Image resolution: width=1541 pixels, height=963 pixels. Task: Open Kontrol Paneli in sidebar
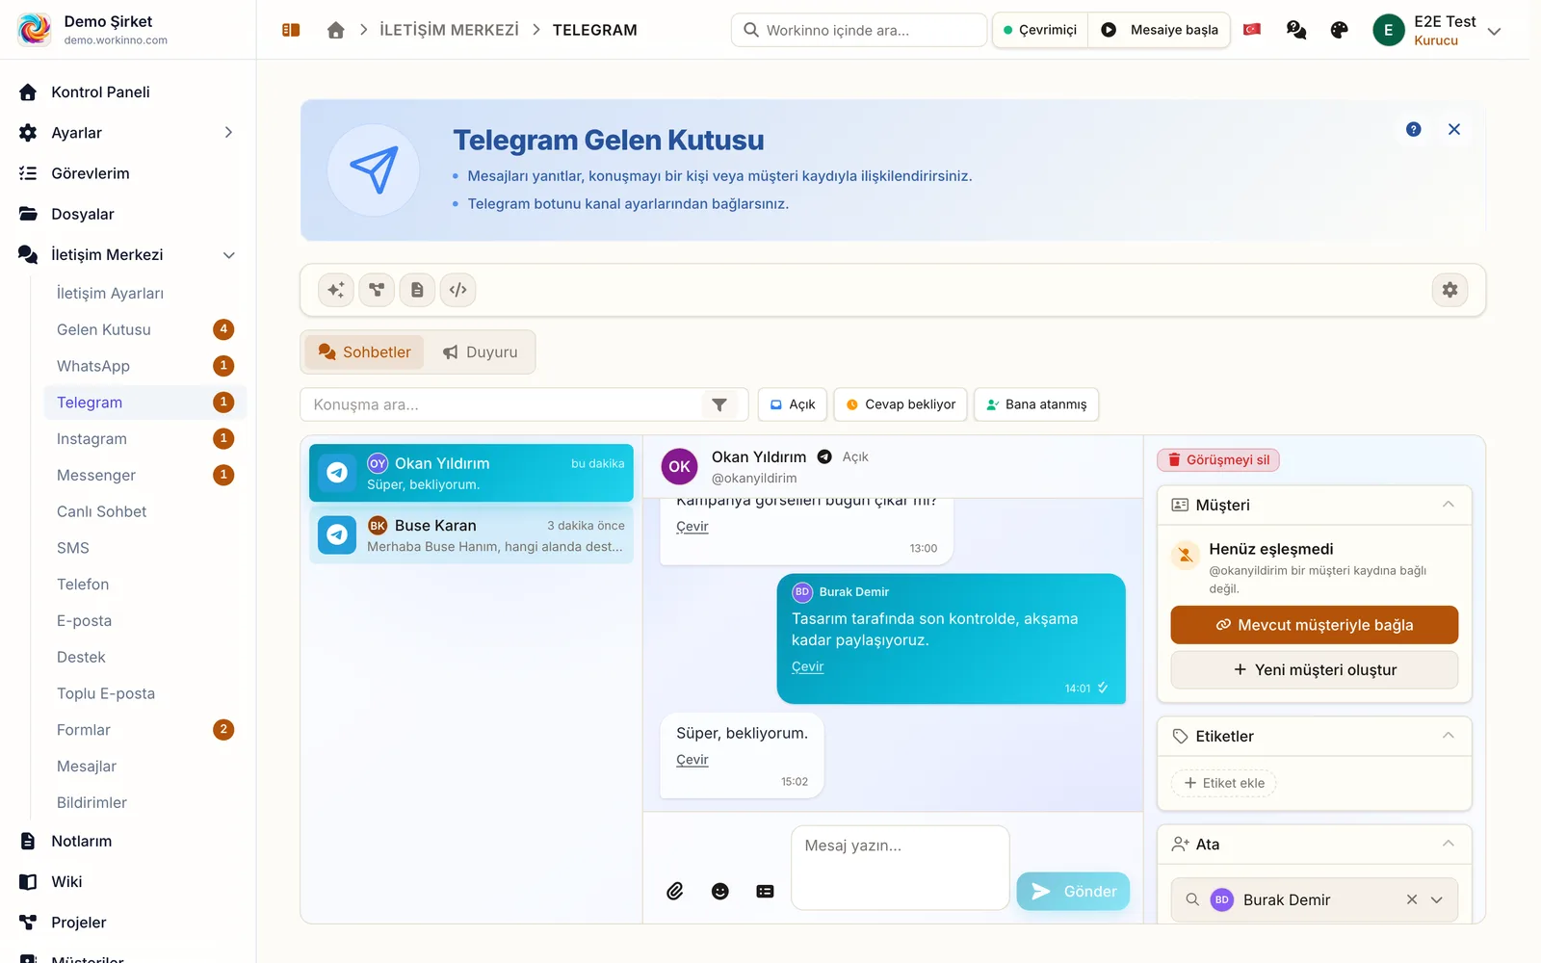tap(100, 92)
